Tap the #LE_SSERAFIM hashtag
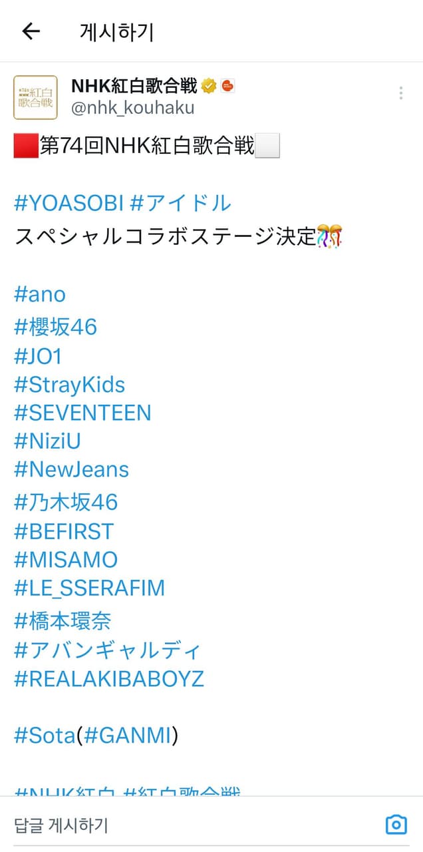423x852 pixels. pyautogui.click(x=89, y=588)
